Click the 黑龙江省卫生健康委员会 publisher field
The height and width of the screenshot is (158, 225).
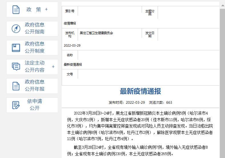[96, 33]
